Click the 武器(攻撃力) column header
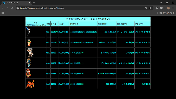This screenshot has width=176, height=99. tap(107, 24)
